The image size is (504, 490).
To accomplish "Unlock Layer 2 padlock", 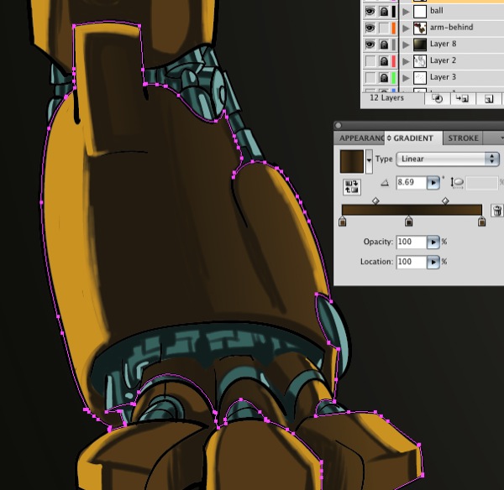I will [x=384, y=61].
